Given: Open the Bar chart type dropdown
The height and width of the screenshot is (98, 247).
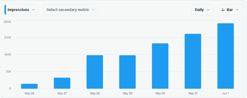Looking at the screenshot, I should click(x=230, y=10).
